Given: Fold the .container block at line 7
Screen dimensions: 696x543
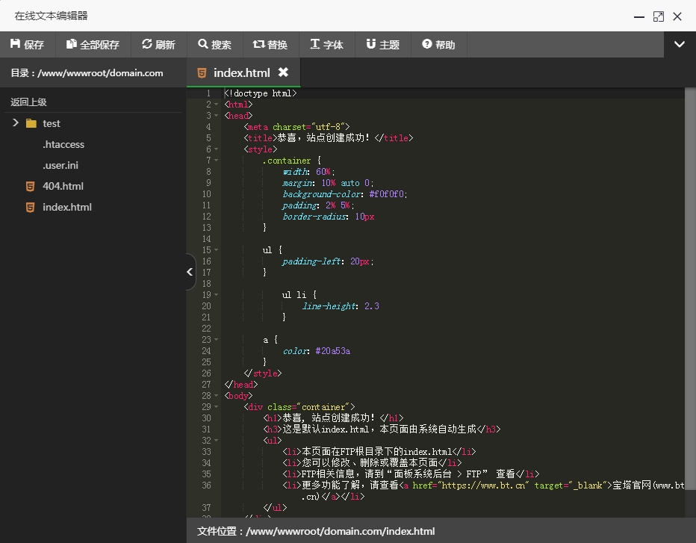Looking at the screenshot, I should click(x=216, y=161).
